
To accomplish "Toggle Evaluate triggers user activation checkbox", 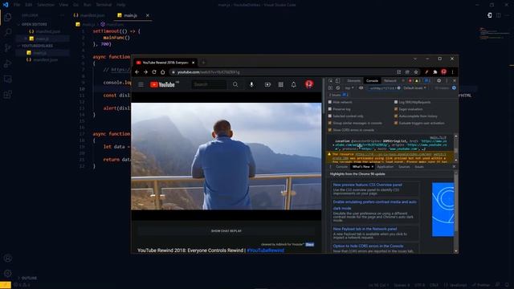I will [x=396, y=123].
